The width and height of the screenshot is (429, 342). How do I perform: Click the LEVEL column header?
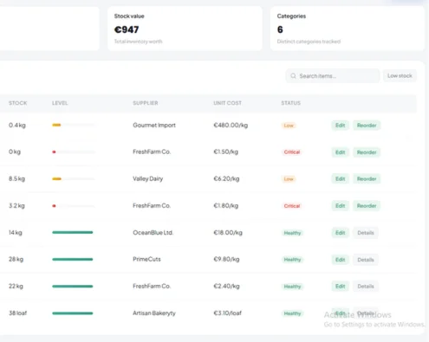click(60, 103)
